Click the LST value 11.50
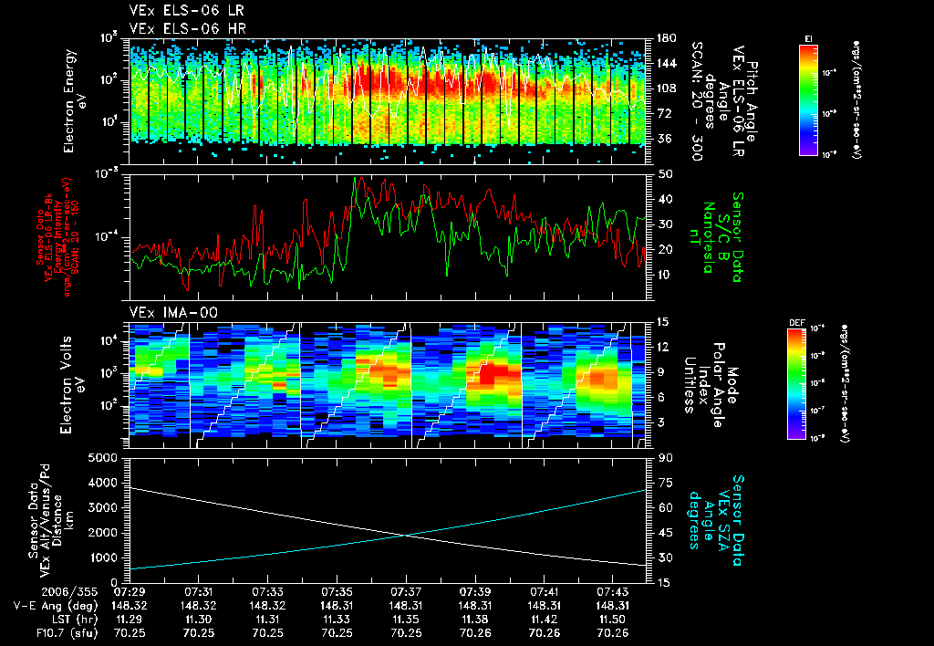The width and height of the screenshot is (934, 646). tap(612, 620)
